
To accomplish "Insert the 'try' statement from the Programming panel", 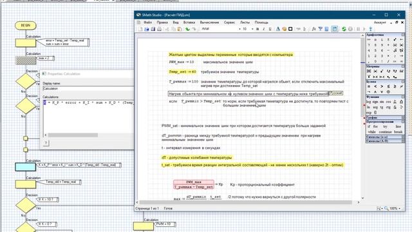I will point(385,126).
